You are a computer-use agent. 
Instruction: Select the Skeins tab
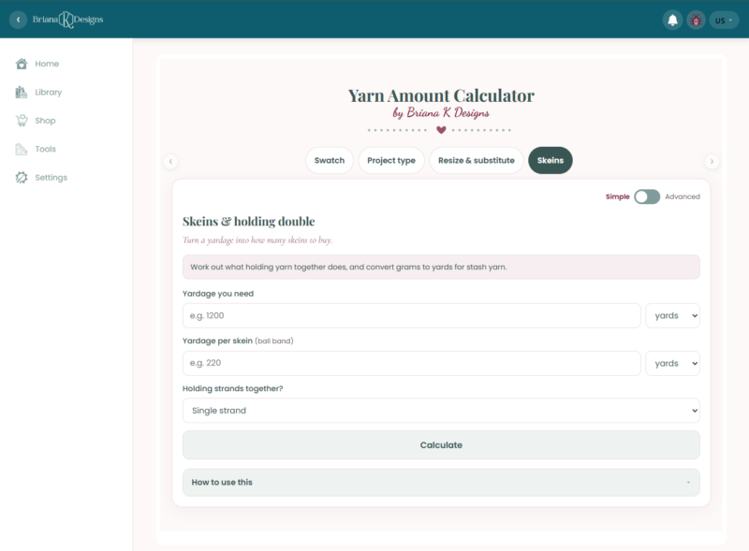[551, 160]
